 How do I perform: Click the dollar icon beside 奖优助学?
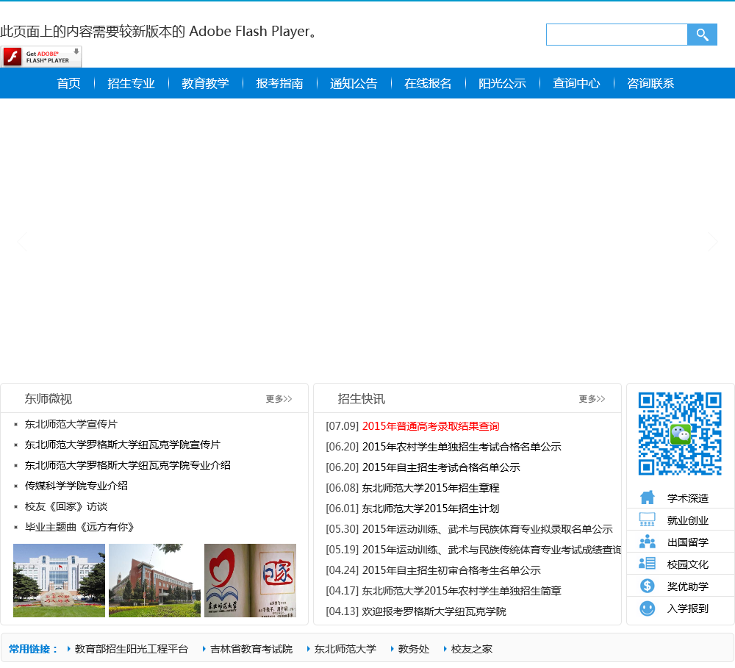pos(647,586)
